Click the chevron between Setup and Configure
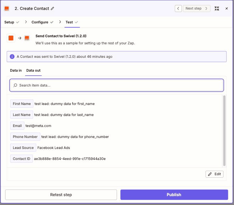The height and width of the screenshot is (205, 234). [x=26, y=22]
